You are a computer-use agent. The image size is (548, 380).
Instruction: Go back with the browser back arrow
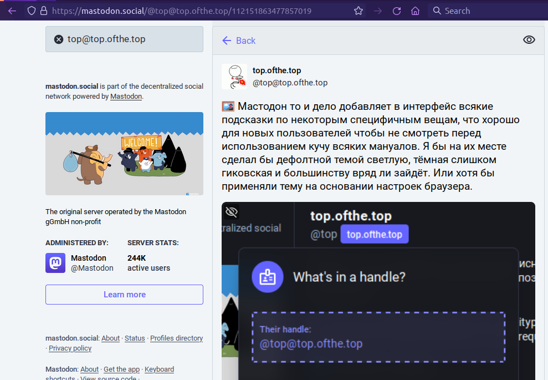[x=12, y=11]
